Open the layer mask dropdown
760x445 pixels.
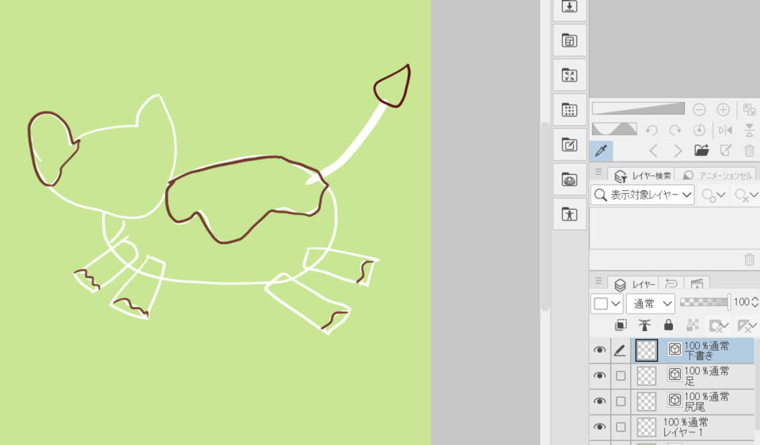[719, 325]
